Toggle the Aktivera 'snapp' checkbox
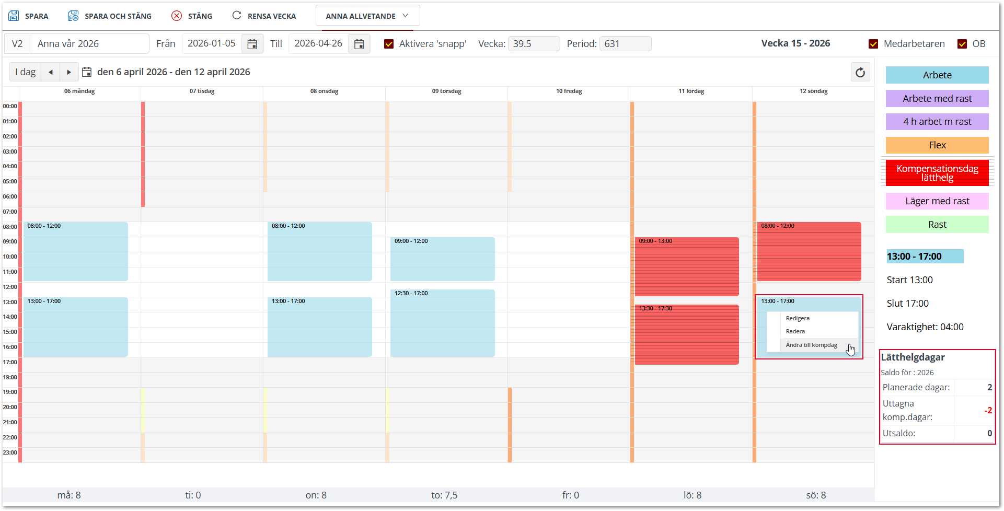This screenshot has width=1004, height=511. coord(389,44)
